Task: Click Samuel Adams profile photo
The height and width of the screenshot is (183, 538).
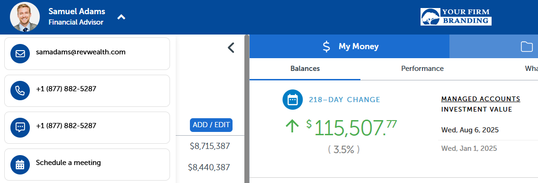Action: tap(25, 17)
